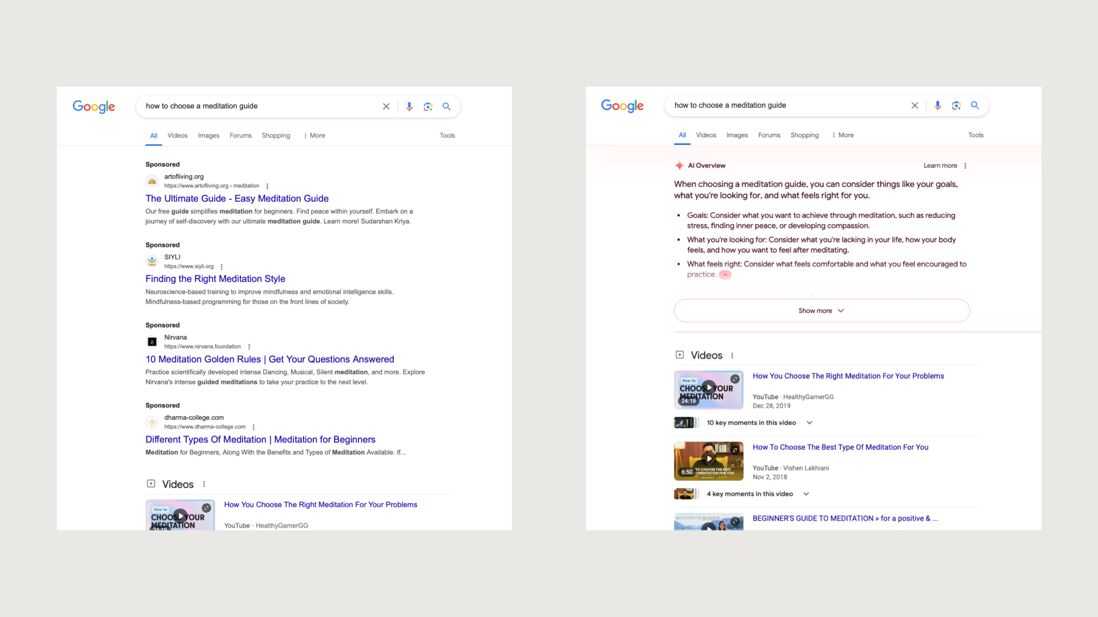
Task: Open AI Overview three-dot options menu
Action: click(965, 166)
